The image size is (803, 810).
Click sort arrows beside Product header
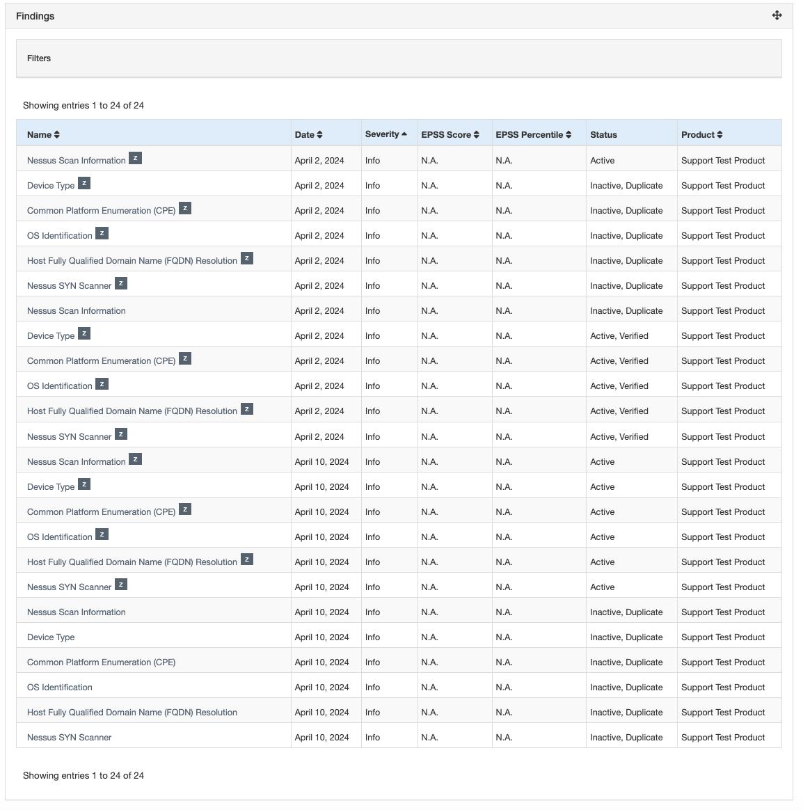click(720, 135)
